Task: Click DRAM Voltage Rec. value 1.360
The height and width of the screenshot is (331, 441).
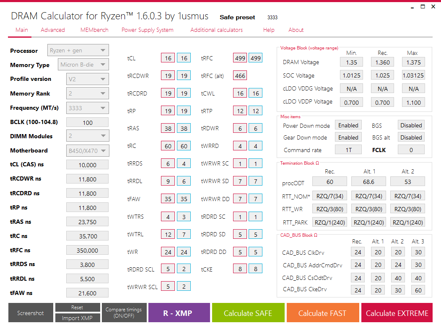Action: click(x=382, y=62)
